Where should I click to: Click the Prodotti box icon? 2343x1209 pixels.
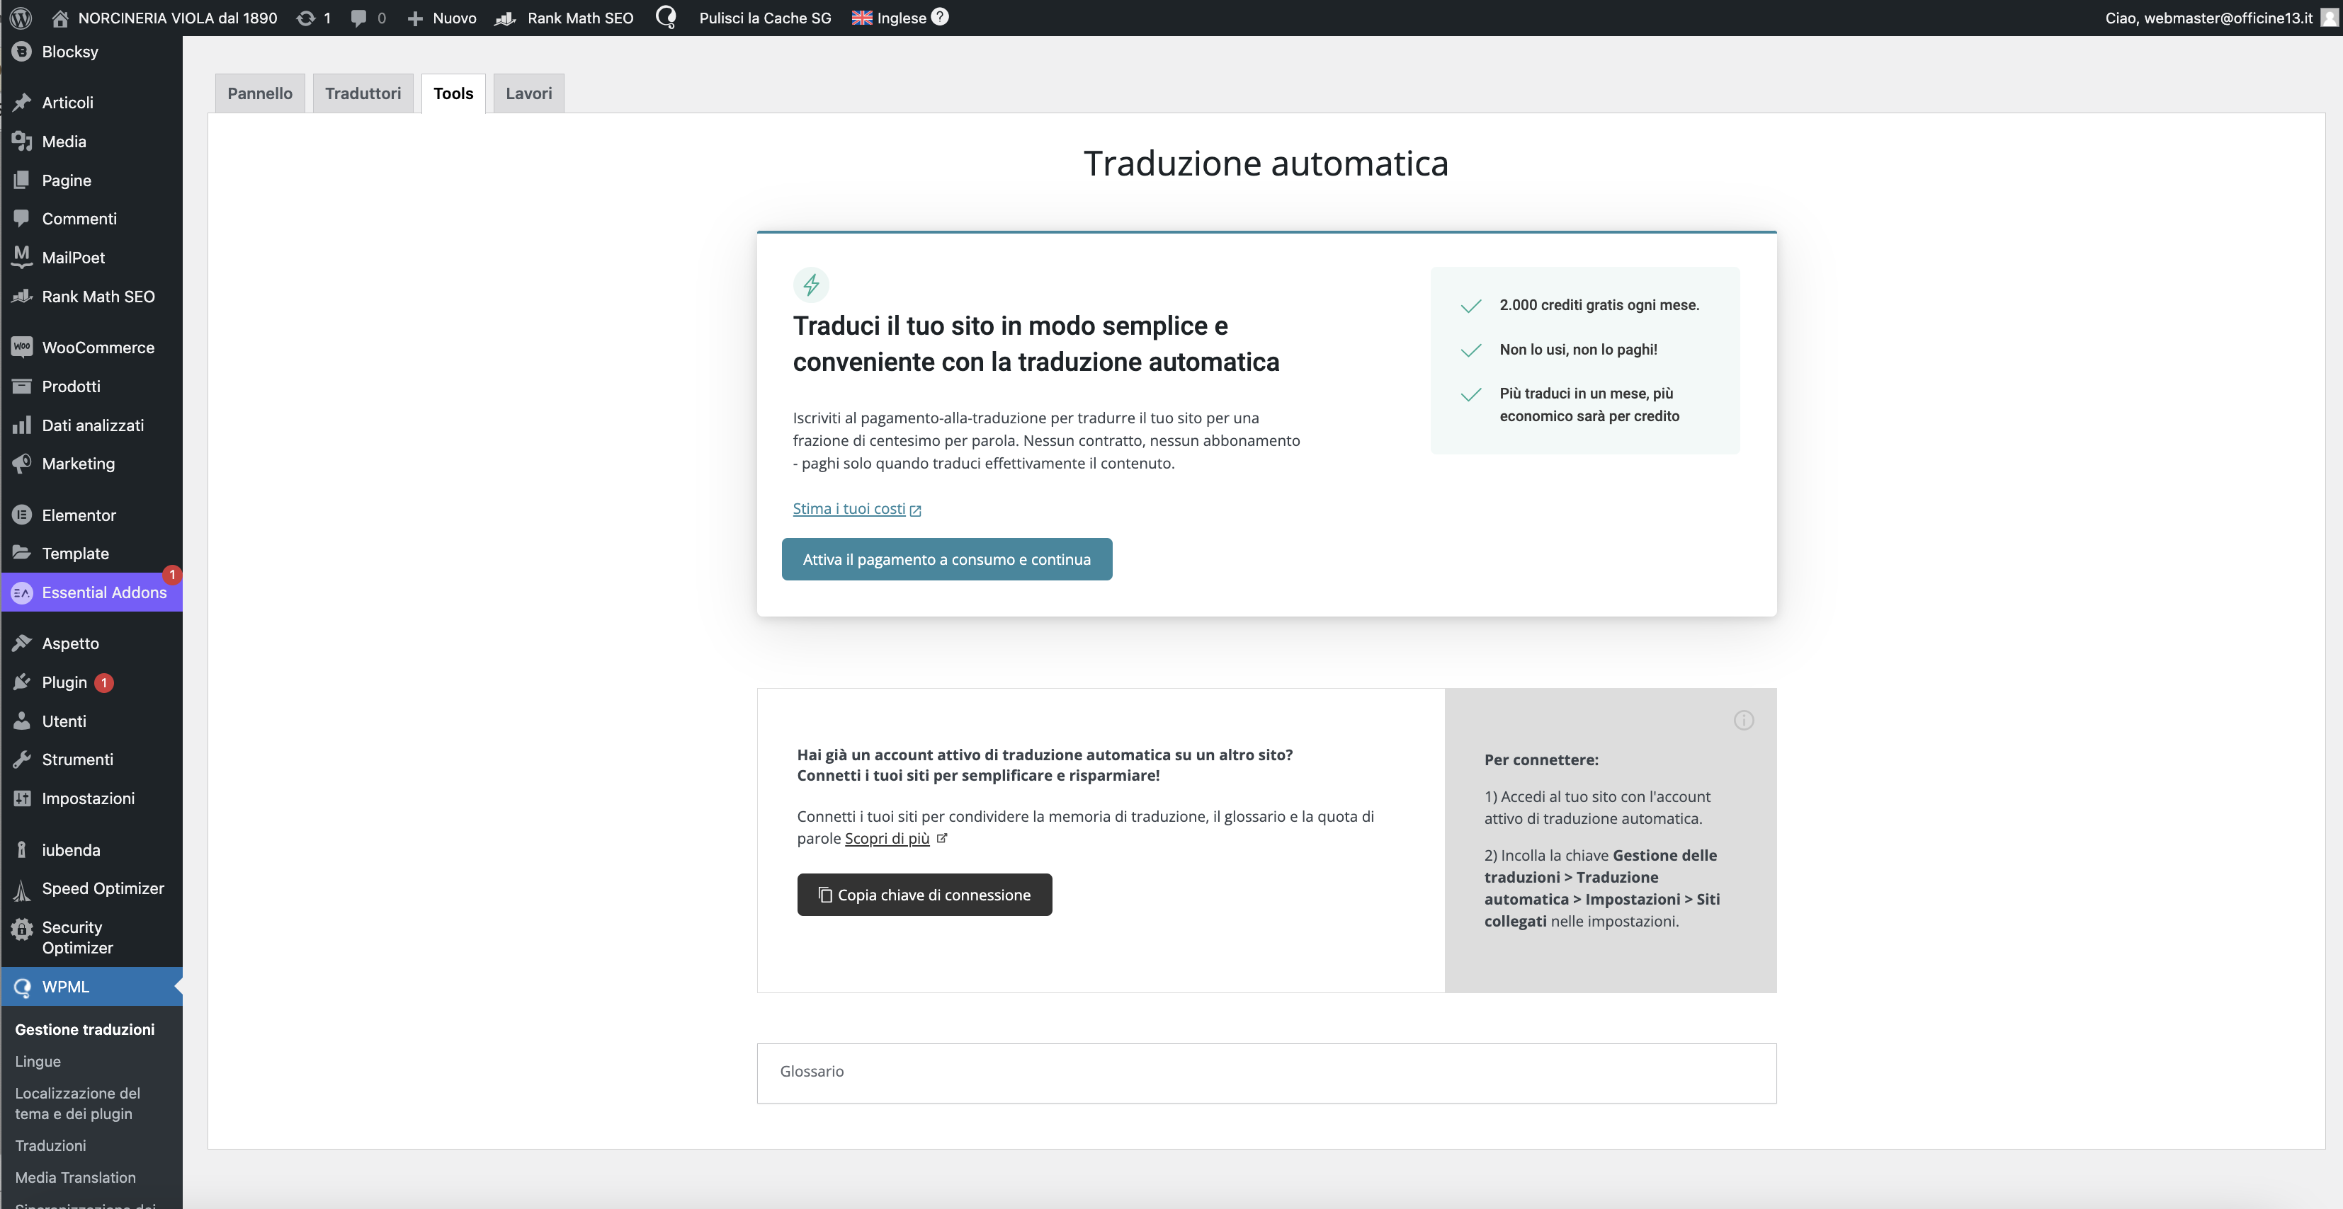coord(22,386)
